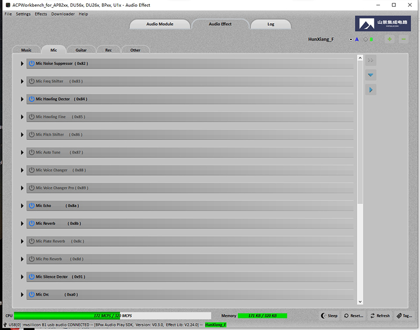Click the green plus add icon
Viewport: 420px width, 330px height.
pos(390,39)
